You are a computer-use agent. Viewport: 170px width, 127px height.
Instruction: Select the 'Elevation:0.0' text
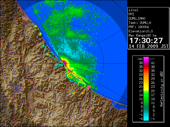[x=141, y=31]
